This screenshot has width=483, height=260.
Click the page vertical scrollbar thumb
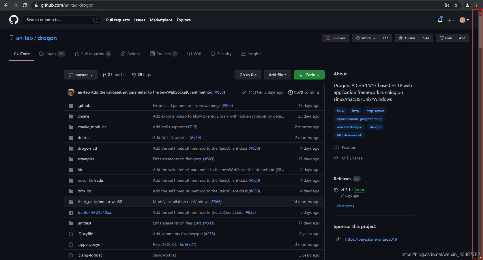[480, 31]
